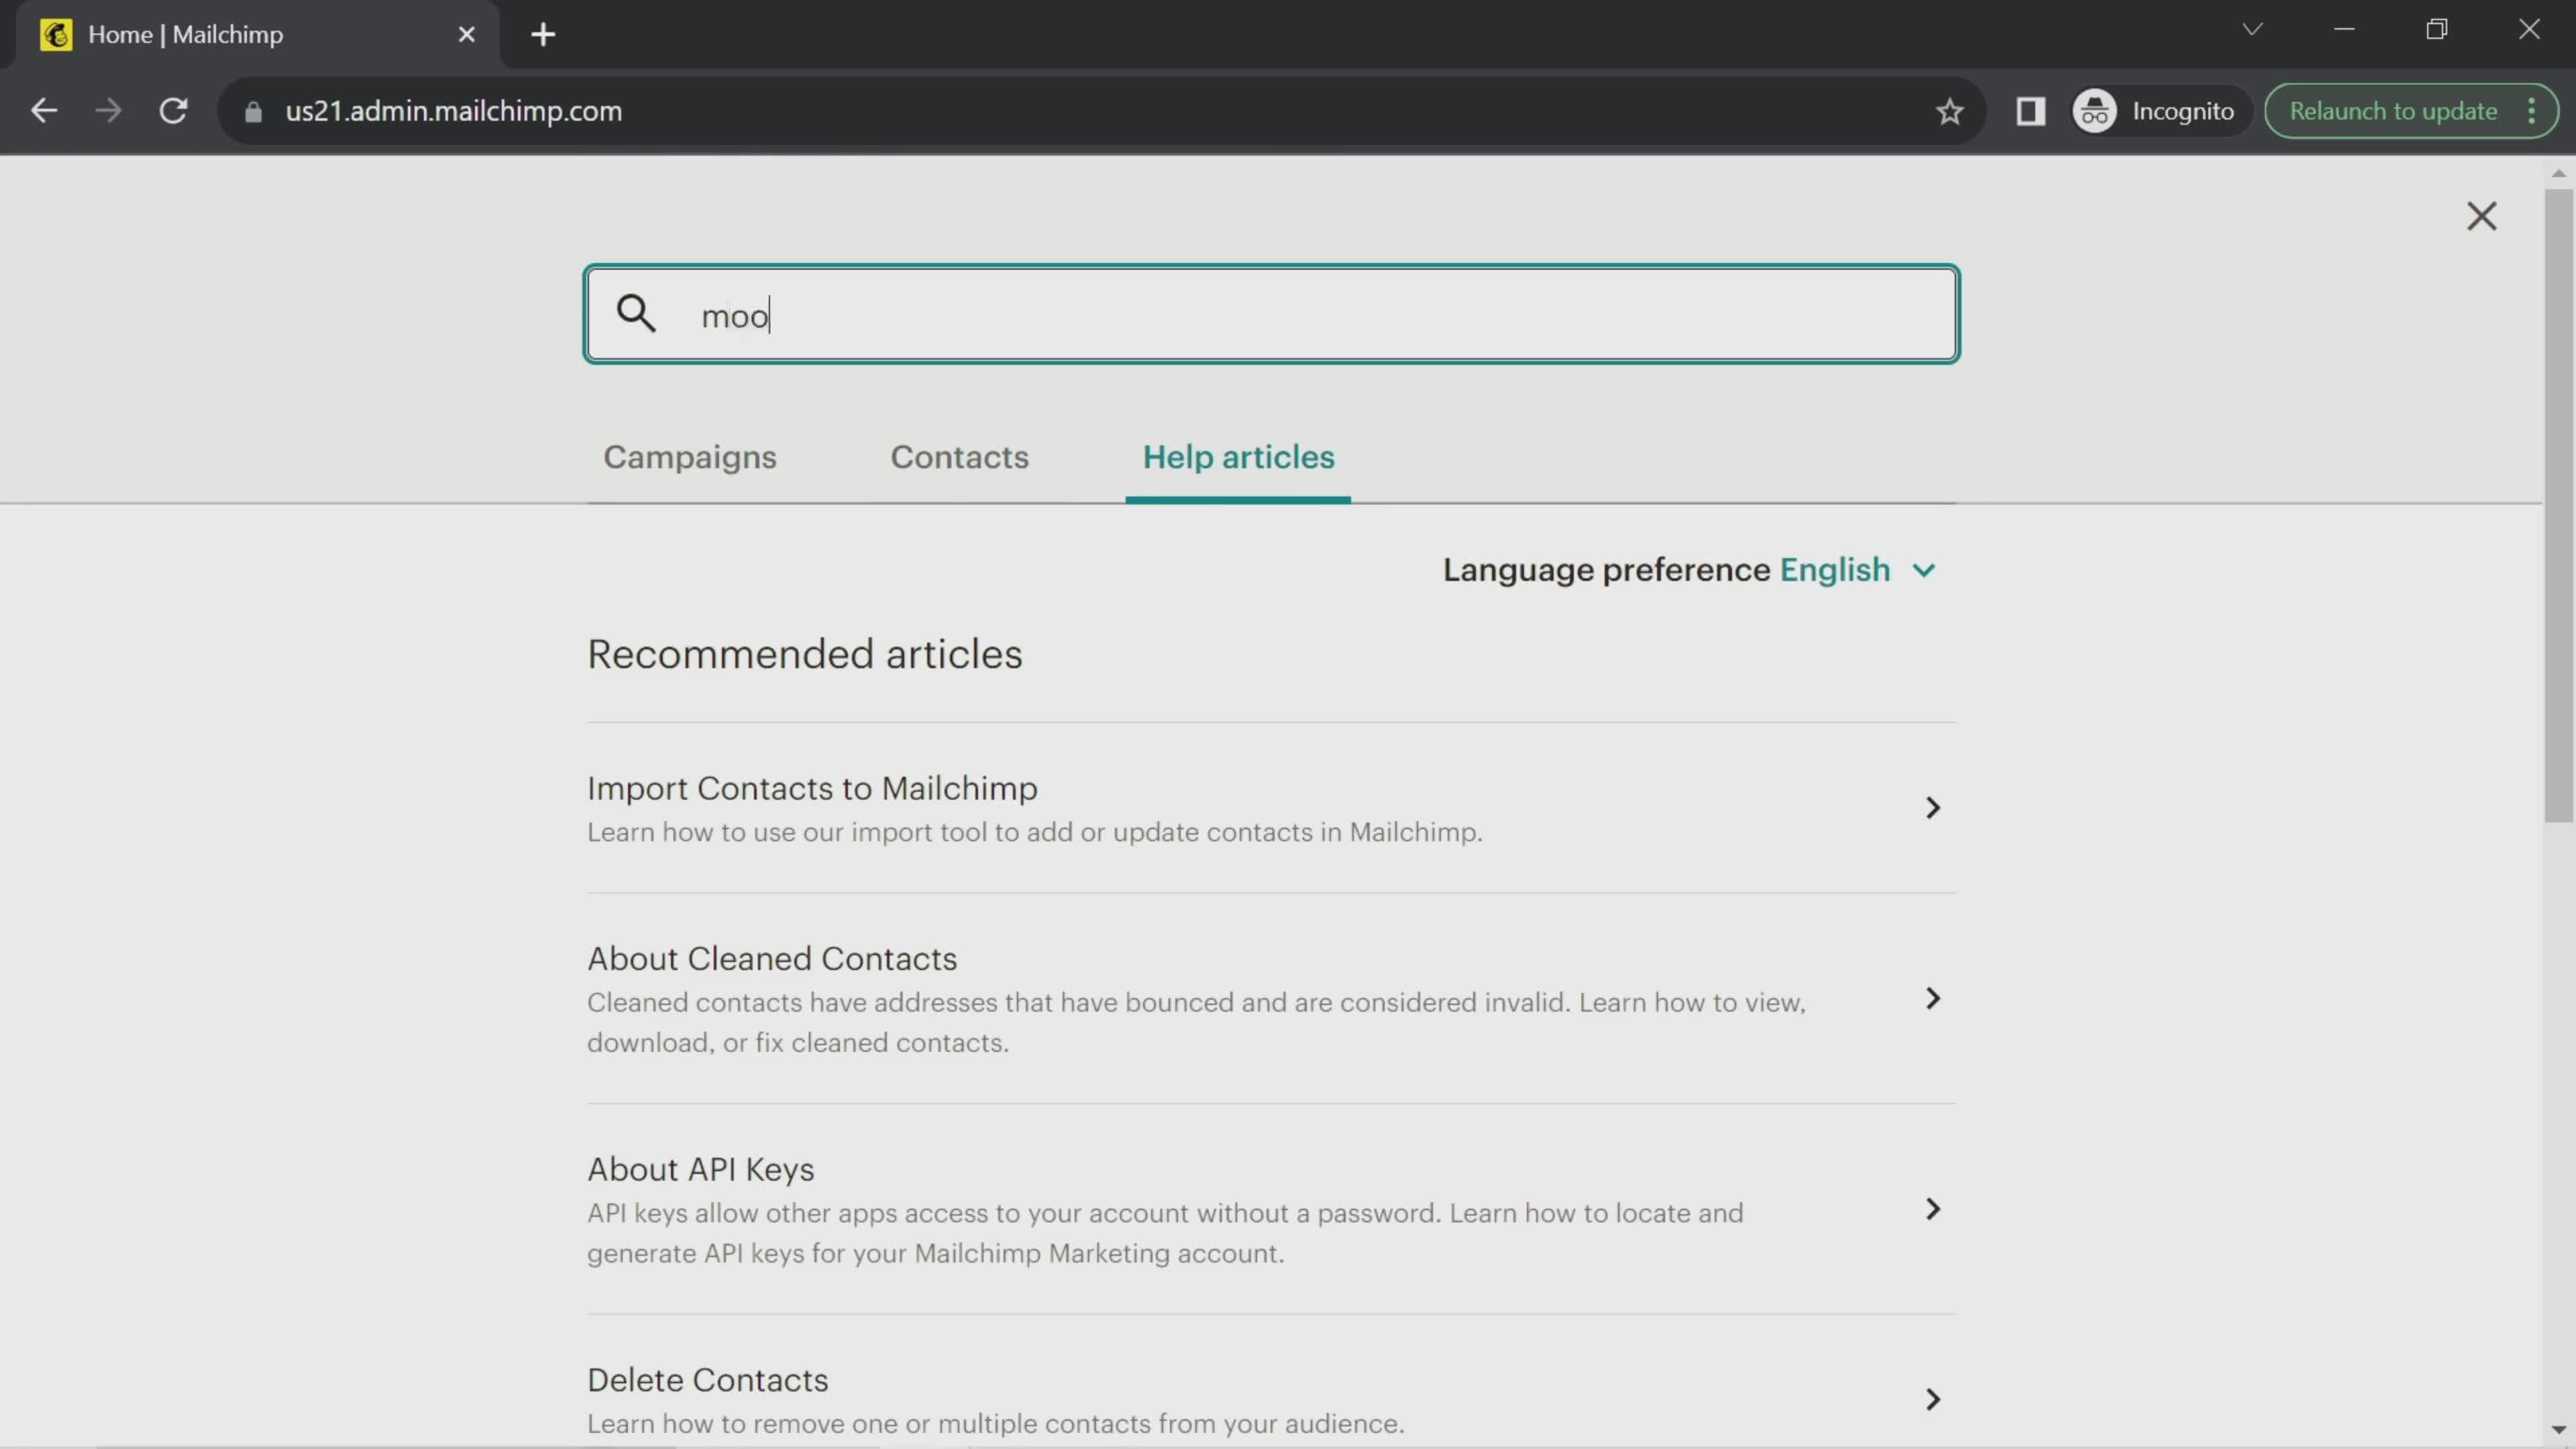Click the 'Learn how to use our import tool' description

pos(1035,832)
